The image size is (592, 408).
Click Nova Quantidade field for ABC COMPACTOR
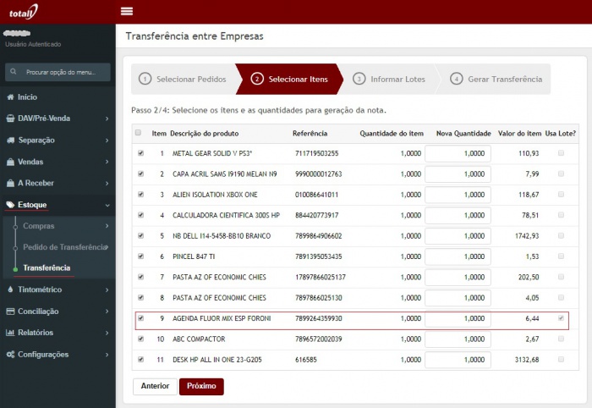click(458, 339)
